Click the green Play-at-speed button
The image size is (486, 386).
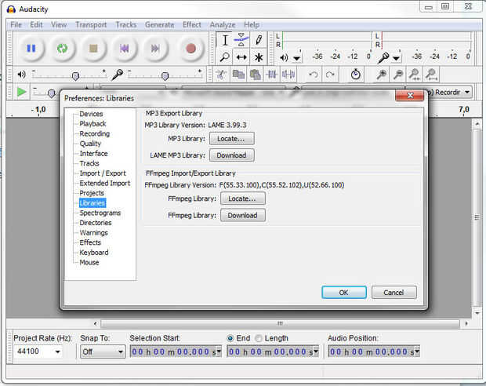[21, 92]
